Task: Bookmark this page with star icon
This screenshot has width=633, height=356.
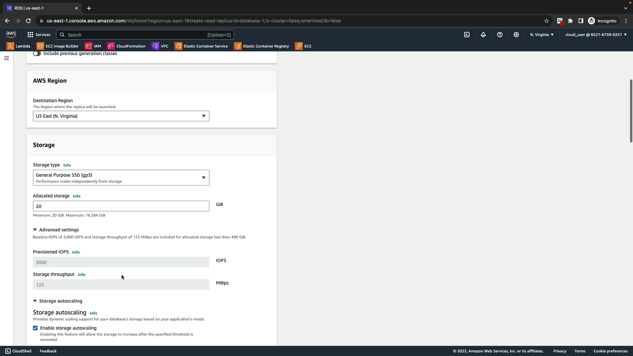Action: click(546, 21)
